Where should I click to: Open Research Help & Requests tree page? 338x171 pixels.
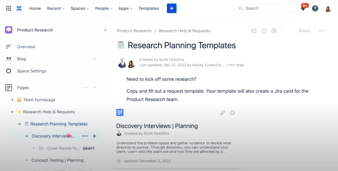pos(49,112)
